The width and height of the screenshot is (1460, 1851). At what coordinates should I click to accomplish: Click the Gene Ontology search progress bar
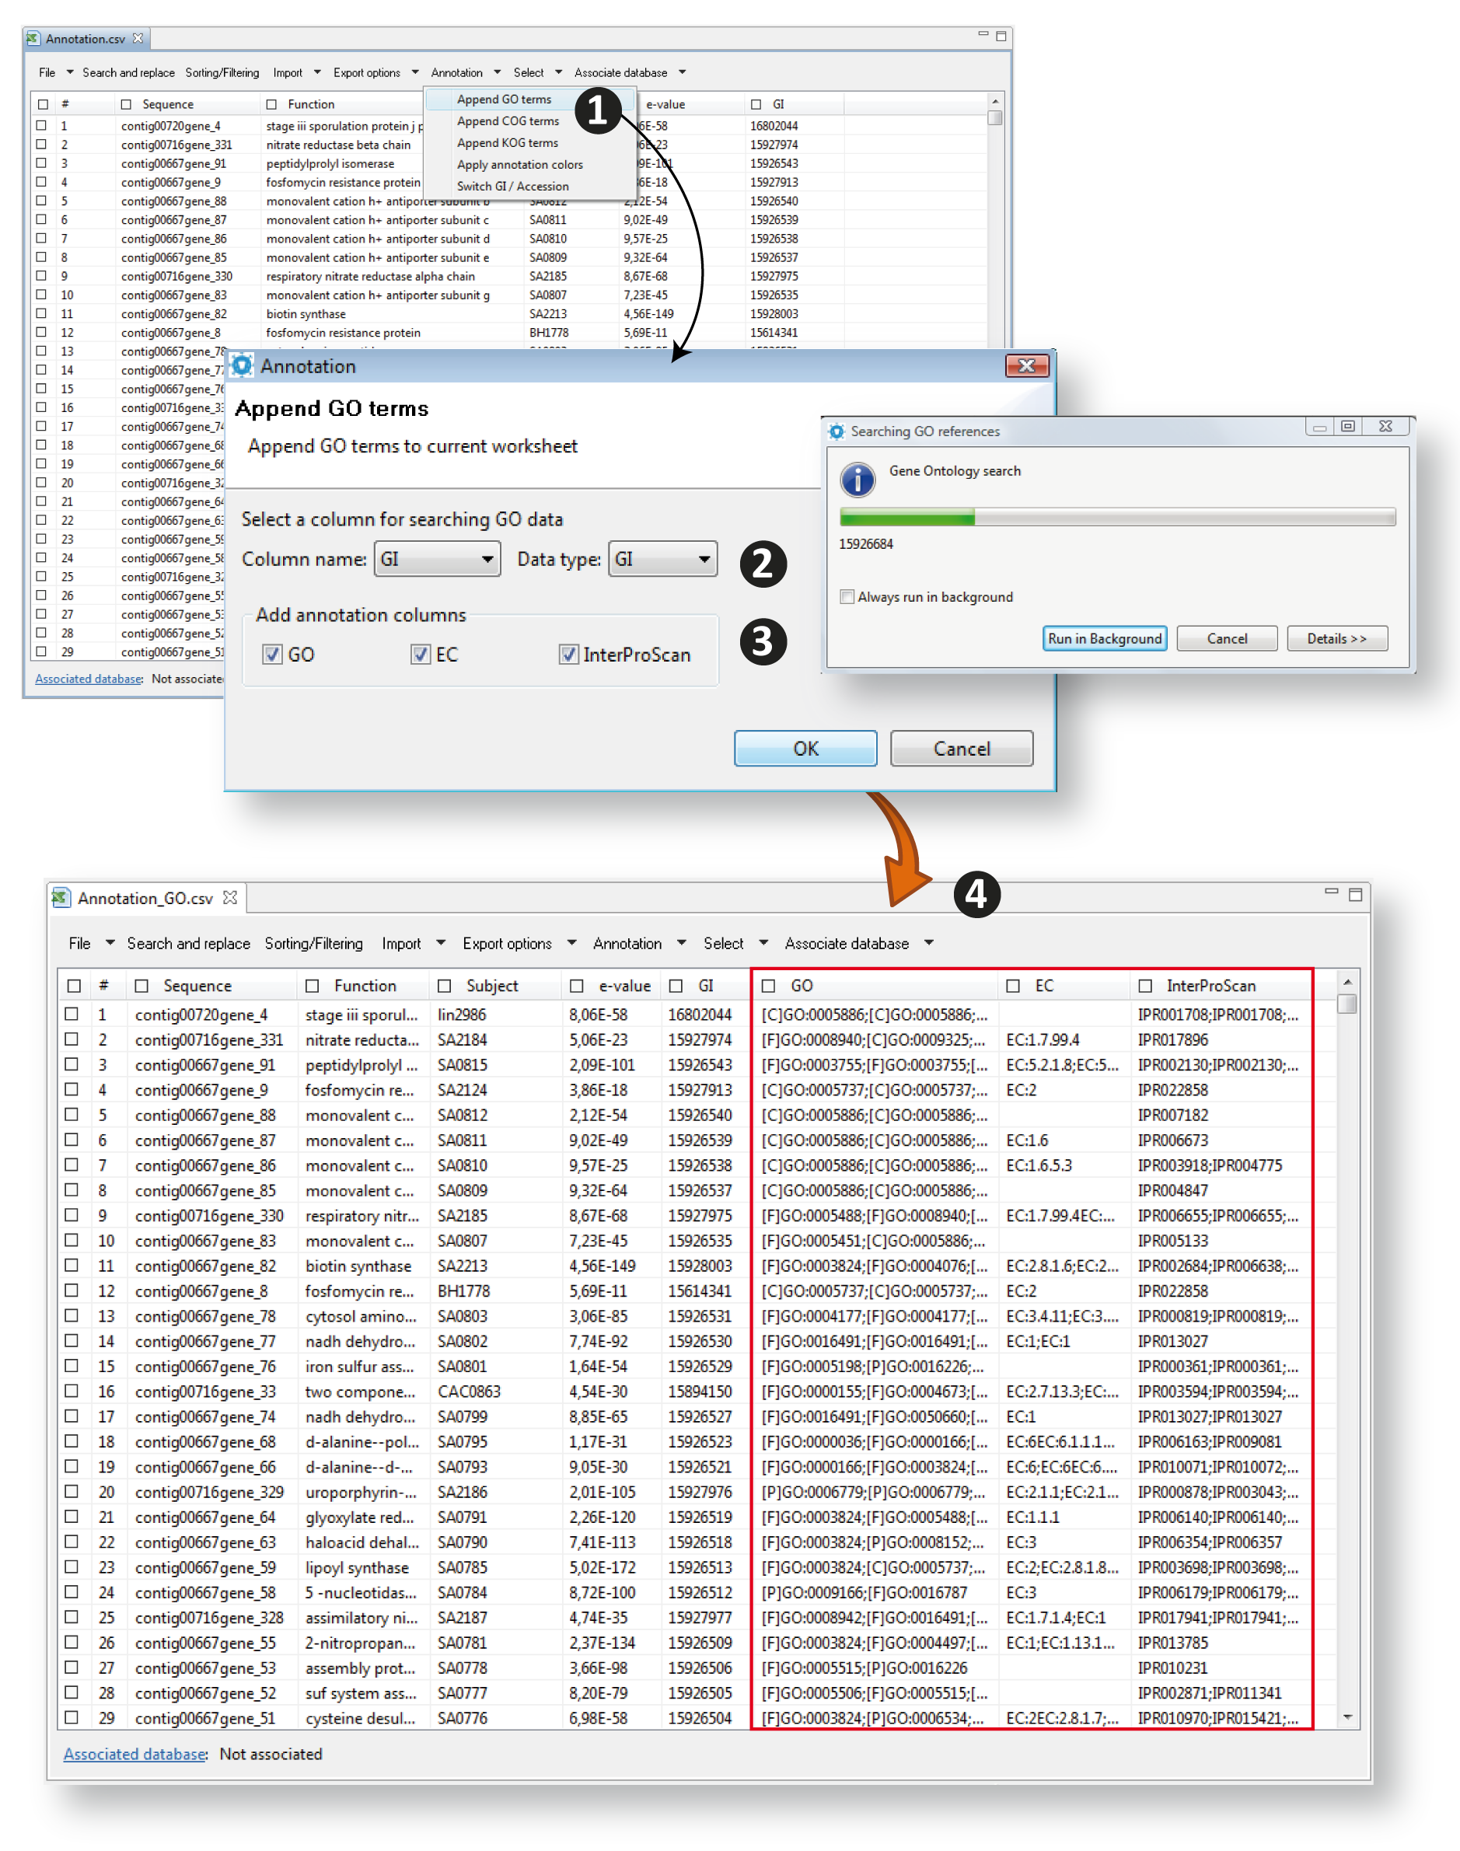click(1117, 517)
